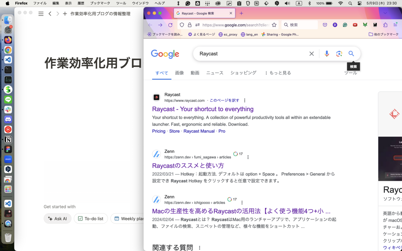Open Google Chrome from Dock
Viewport: 402px width, 251px height.
8,50
